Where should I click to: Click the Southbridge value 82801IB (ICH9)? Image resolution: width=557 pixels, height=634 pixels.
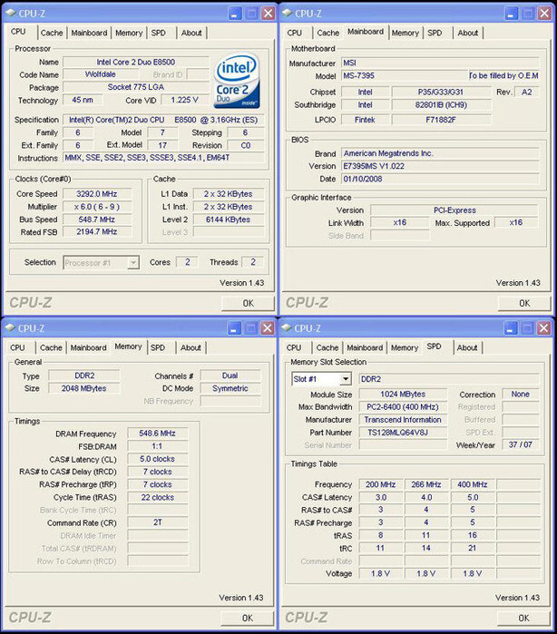click(x=441, y=105)
